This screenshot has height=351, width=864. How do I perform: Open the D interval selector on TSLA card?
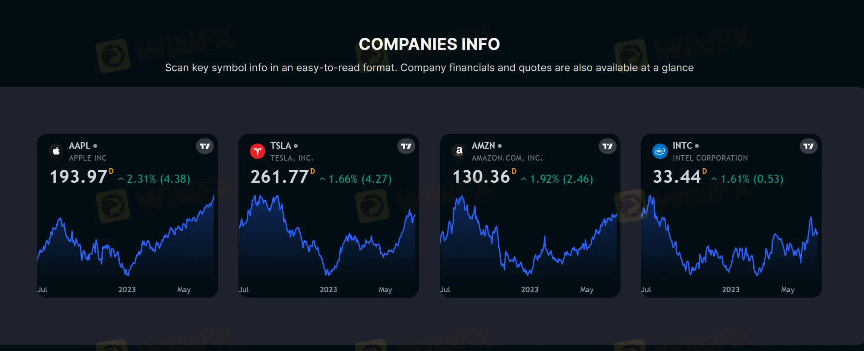point(313,171)
